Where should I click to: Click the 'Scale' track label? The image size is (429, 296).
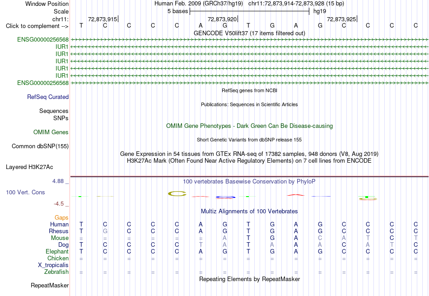point(61,11)
